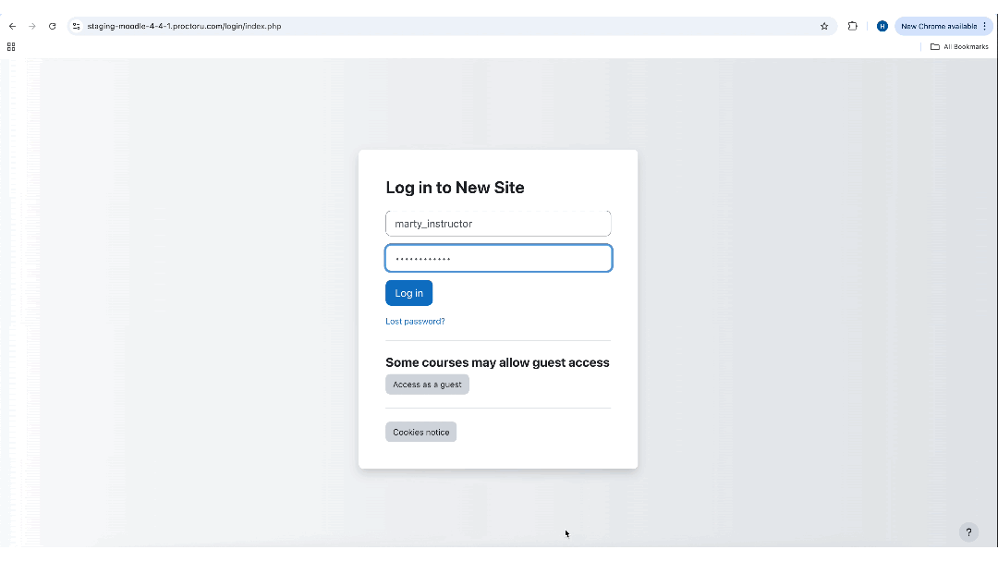
Task: Click the help question mark button
Action: coord(968,532)
